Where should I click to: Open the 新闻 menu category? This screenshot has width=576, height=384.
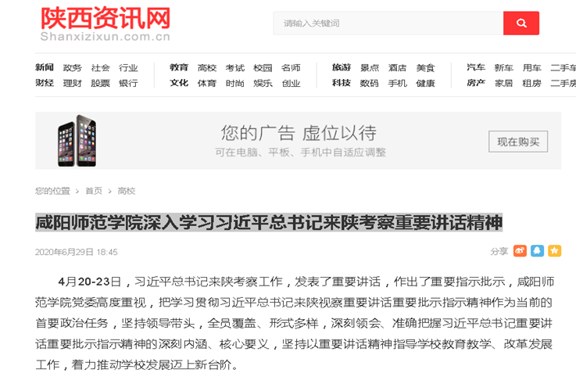(45, 67)
